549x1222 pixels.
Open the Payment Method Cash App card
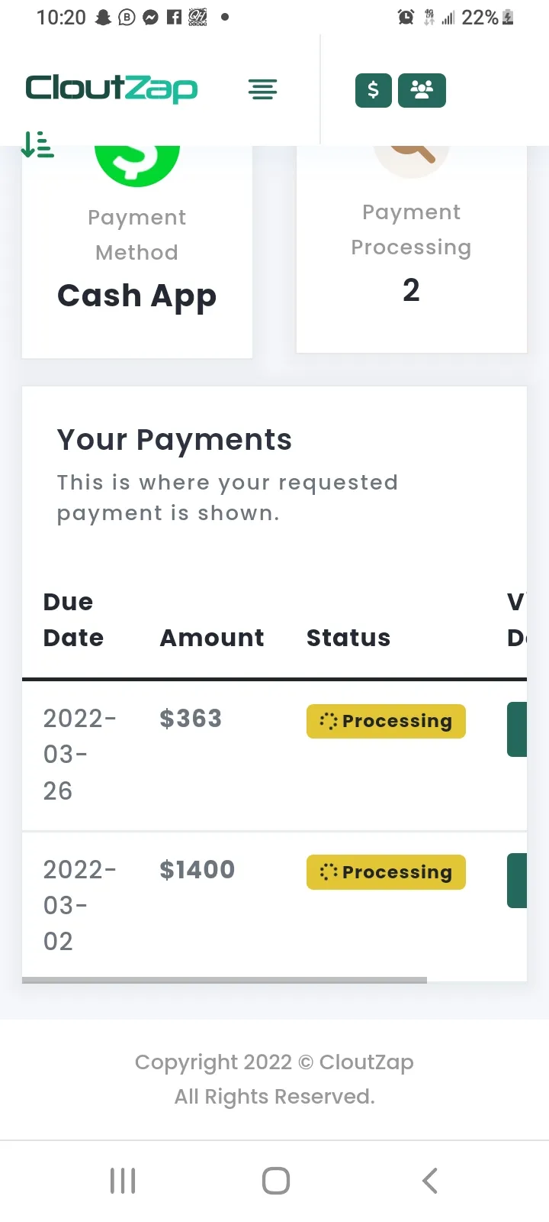[137, 252]
